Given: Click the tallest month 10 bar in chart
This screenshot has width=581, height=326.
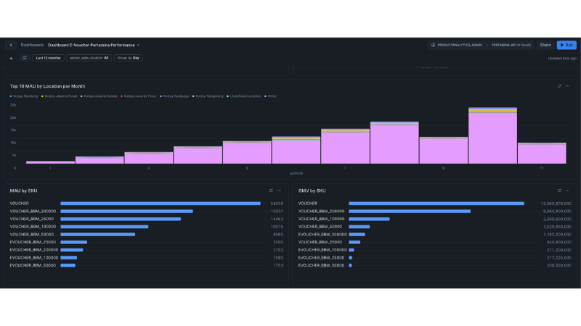Looking at the screenshot, I should (492, 135).
